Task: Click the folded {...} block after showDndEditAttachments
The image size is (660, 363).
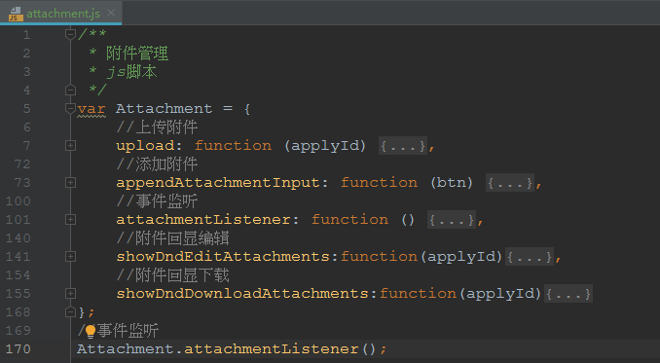Action: (530, 257)
